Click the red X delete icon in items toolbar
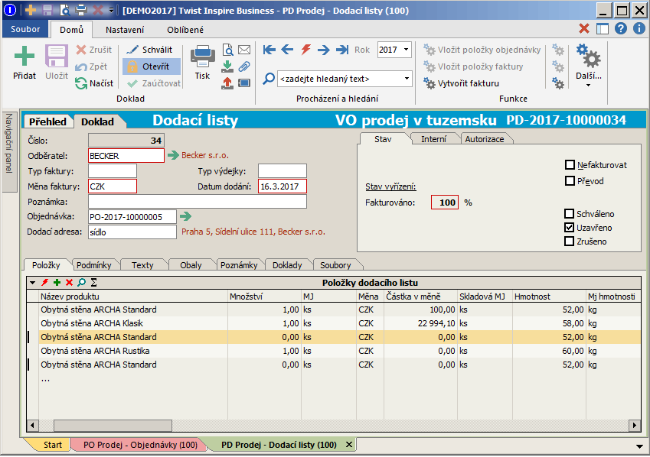The width and height of the screenshot is (650, 457). [x=69, y=282]
